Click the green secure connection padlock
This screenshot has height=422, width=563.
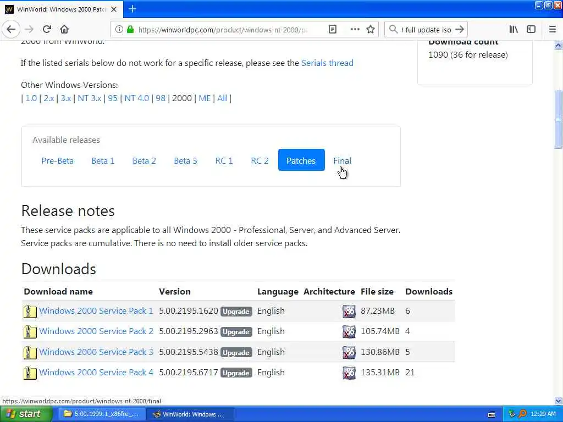(130, 30)
